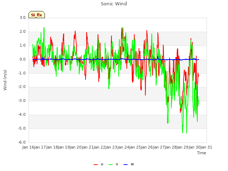228x171 pixels.
Task: Click the Wind (m/s) axis label
Action: coord(5,80)
